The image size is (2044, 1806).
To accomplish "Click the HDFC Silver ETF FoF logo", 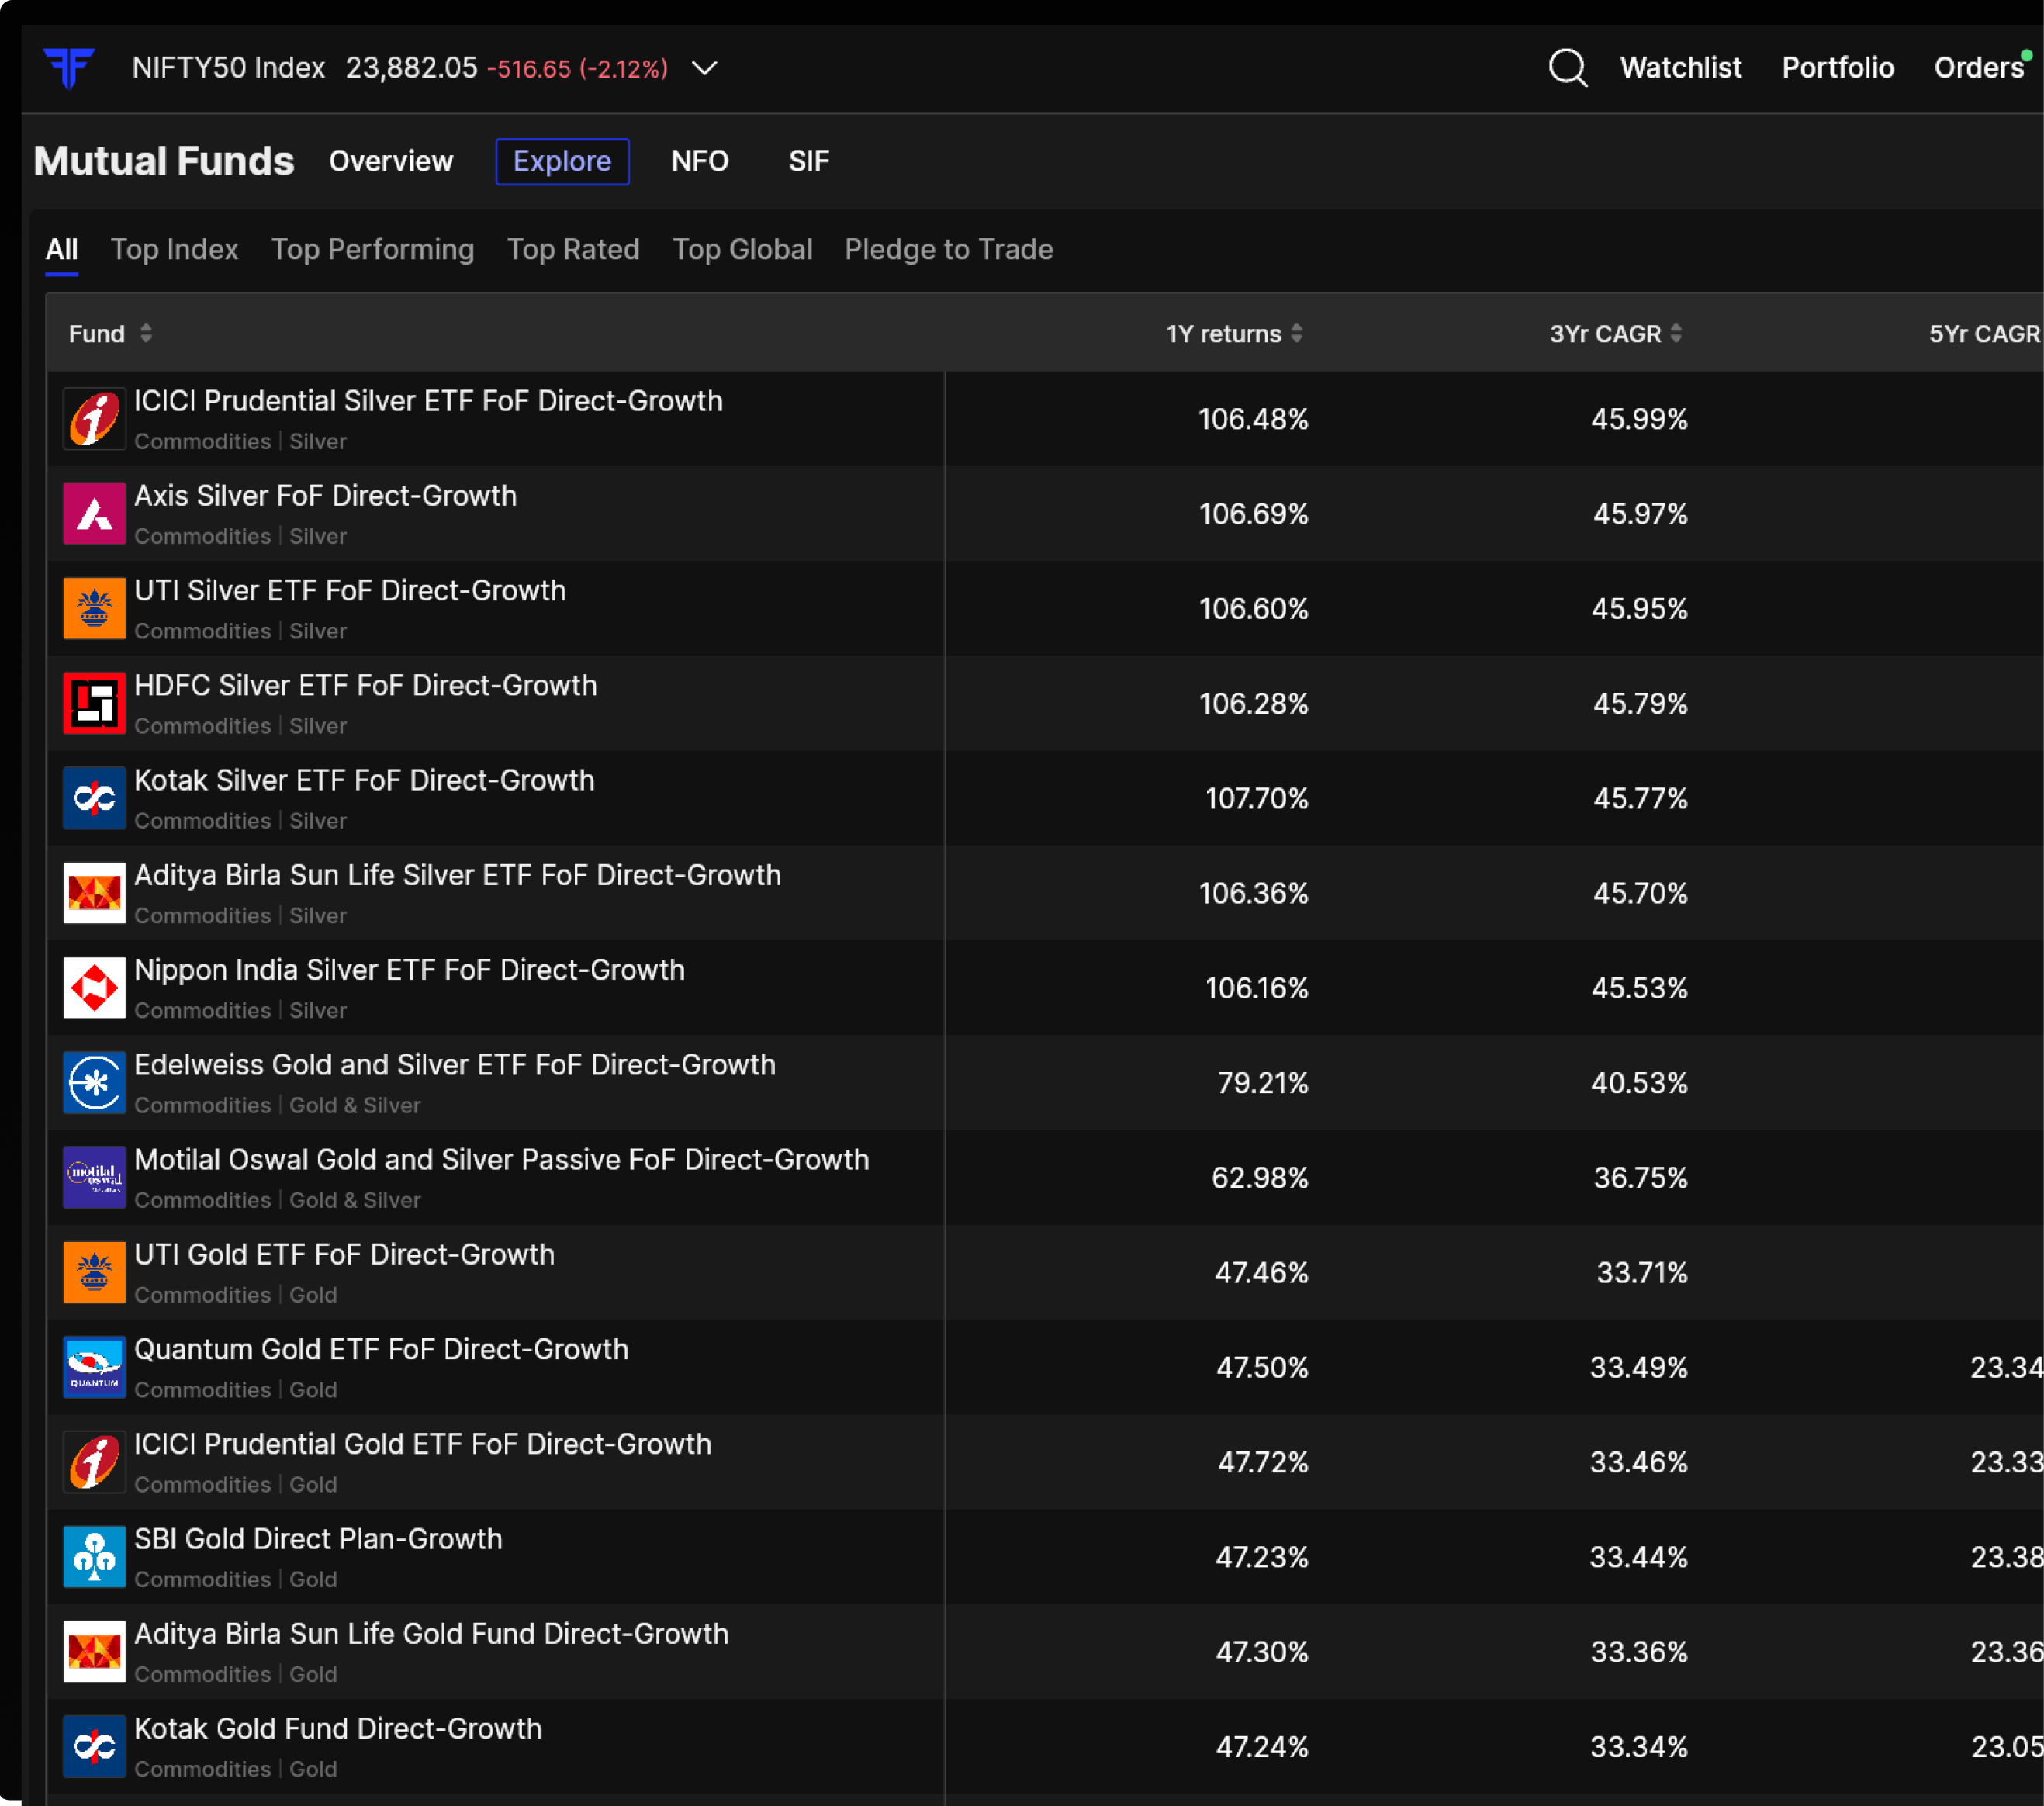I will pos(94,703).
